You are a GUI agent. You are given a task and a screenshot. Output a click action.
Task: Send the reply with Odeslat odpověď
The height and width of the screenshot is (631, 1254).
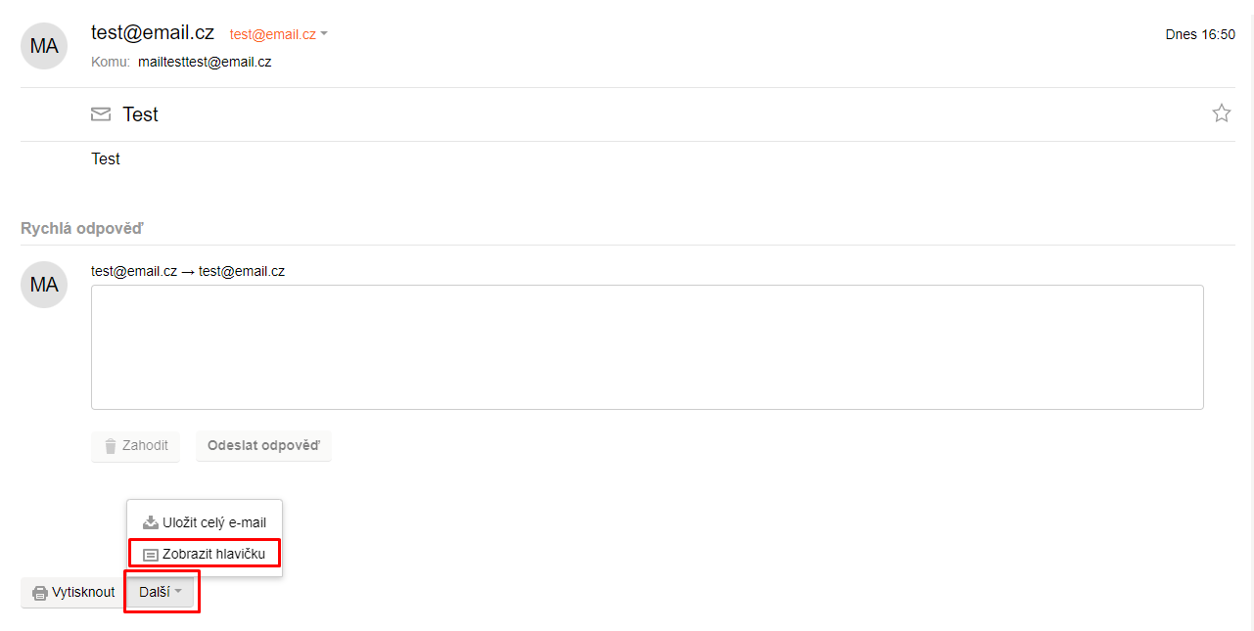pos(263,445)
